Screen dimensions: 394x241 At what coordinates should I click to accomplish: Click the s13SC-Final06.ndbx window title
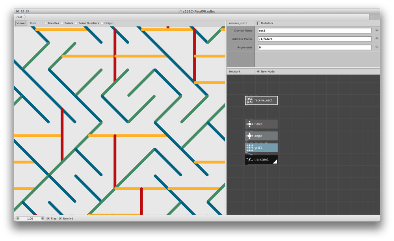[x=199, y=11]
